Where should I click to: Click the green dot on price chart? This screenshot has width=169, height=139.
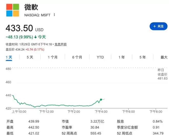101,99
